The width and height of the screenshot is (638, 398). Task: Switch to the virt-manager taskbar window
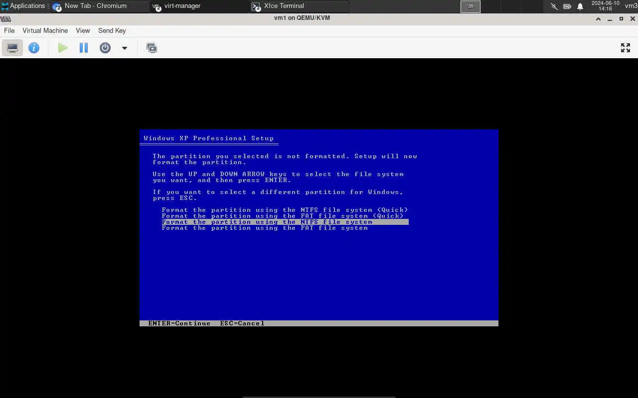[200, 6]
